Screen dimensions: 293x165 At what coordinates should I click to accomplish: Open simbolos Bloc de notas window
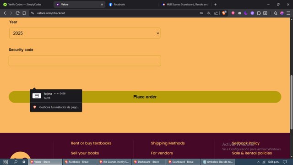coord(218,162)
